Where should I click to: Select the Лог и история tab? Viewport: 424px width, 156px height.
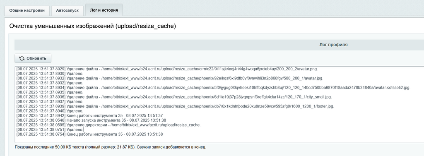[104, 10]
